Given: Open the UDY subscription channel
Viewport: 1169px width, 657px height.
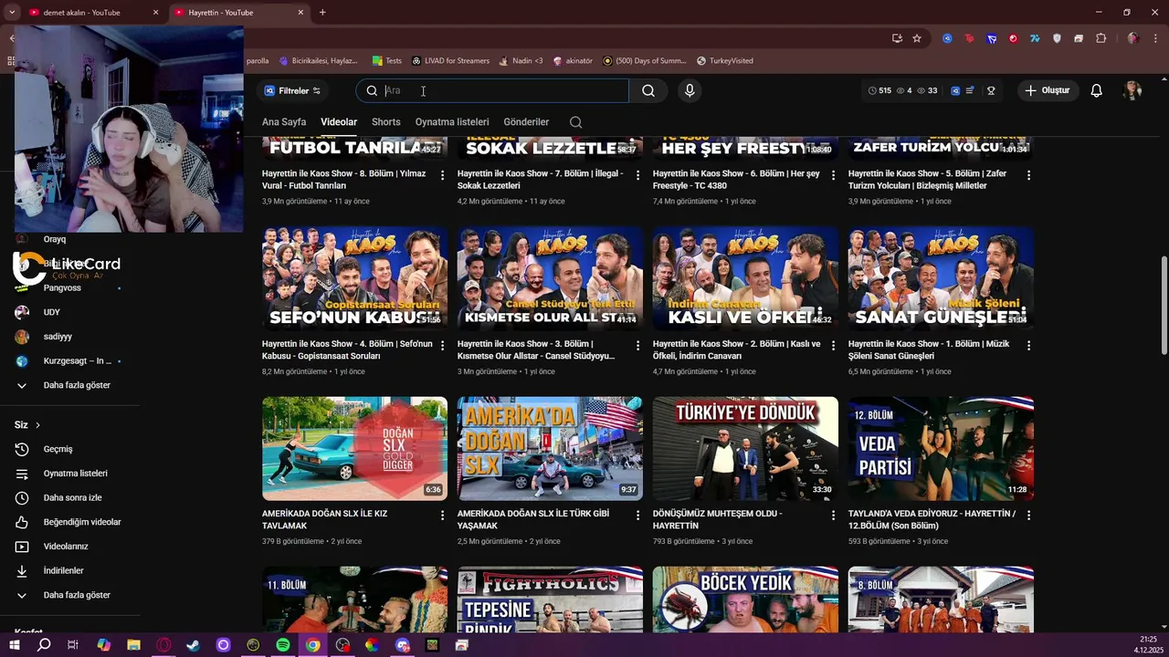Looking at the screenshot, I should click(51, 312).
